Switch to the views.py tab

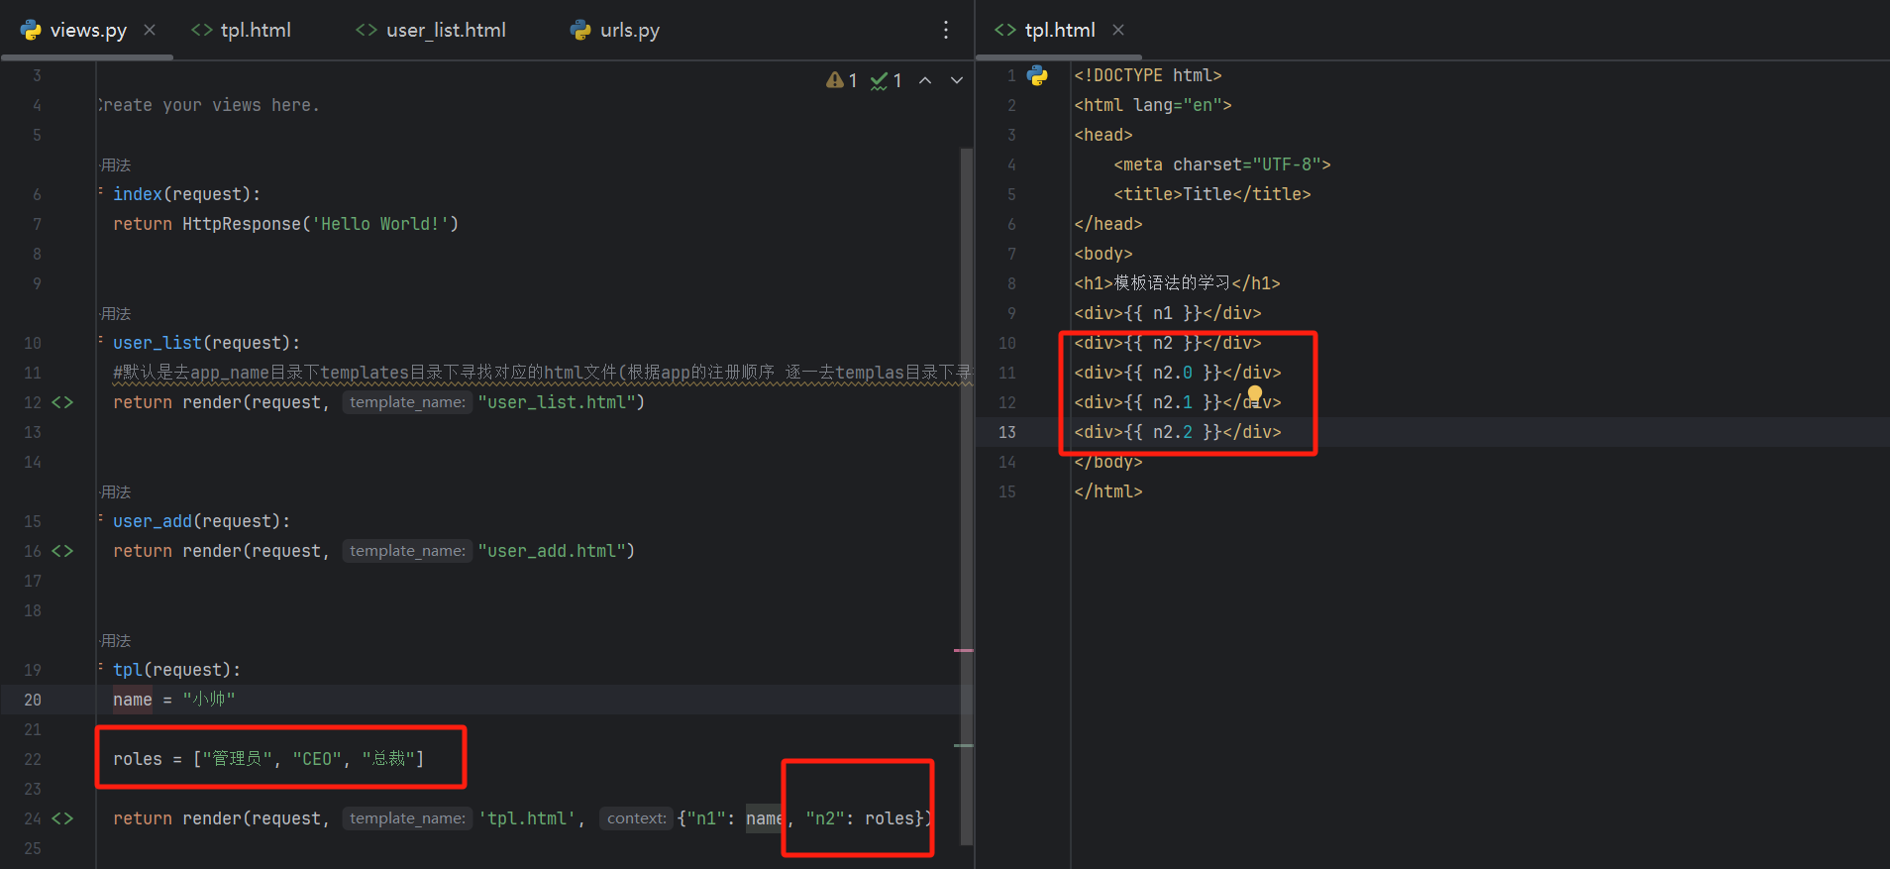(88, 30)
